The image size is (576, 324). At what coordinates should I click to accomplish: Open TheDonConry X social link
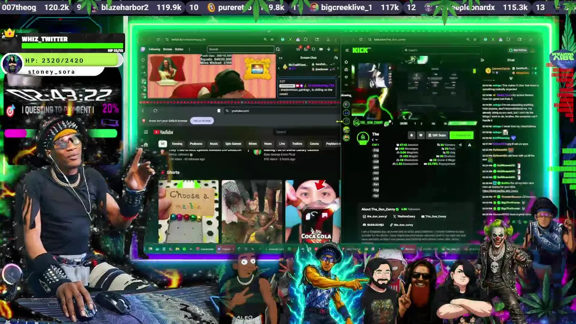pyautogui.click(x=404, y=216)
